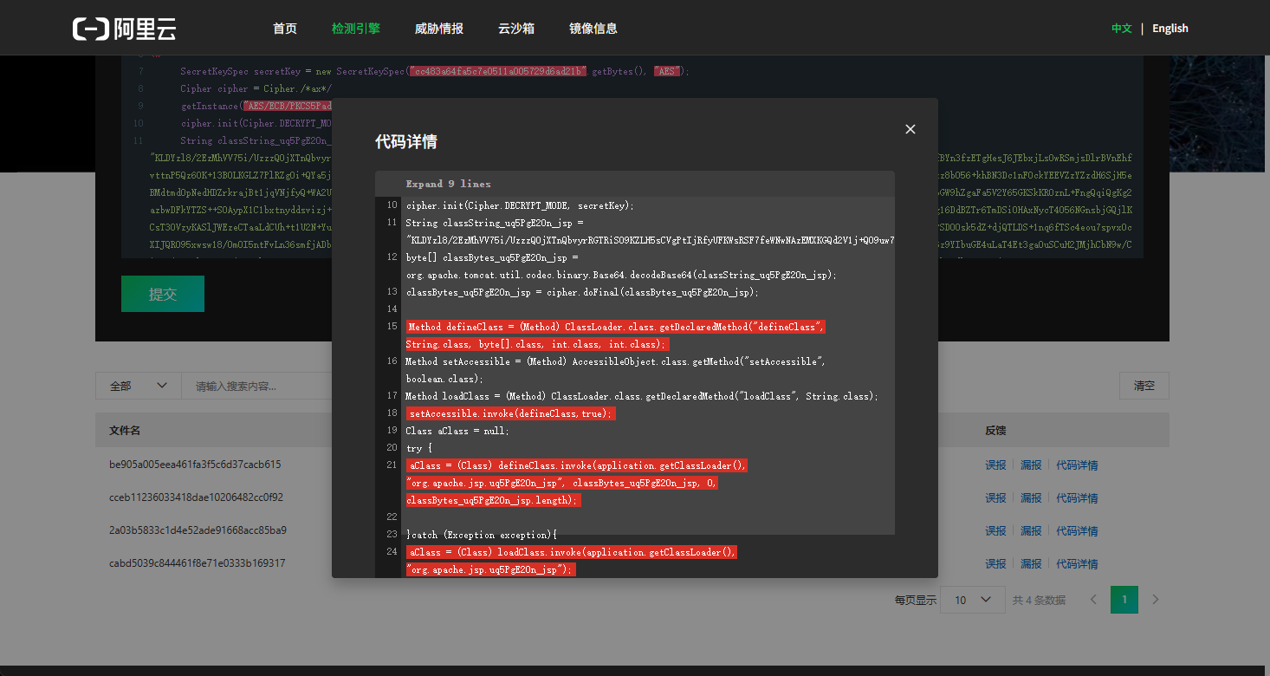Click the 文件名 column header
This screenshot has height=676, width=1270.
click(125, 431)
